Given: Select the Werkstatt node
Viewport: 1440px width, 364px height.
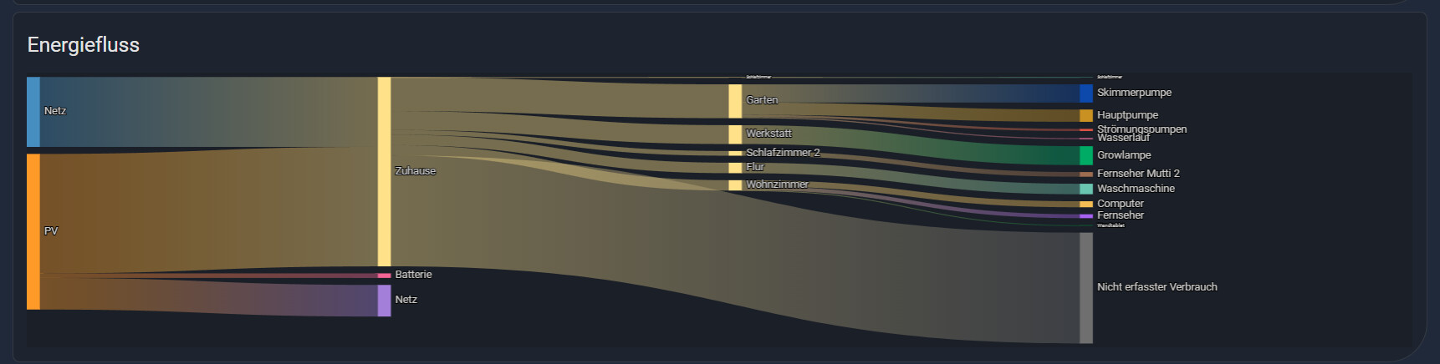Looking at the screenshot, I should [x=735, y=134].
